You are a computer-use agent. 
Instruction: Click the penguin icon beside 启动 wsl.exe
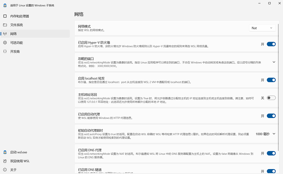5,152
